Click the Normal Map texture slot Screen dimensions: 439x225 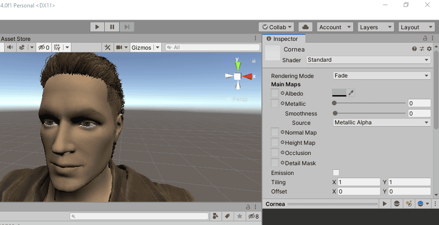click(275, 132)
